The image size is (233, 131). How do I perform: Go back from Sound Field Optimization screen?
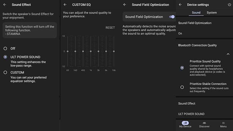coord(125,4)
